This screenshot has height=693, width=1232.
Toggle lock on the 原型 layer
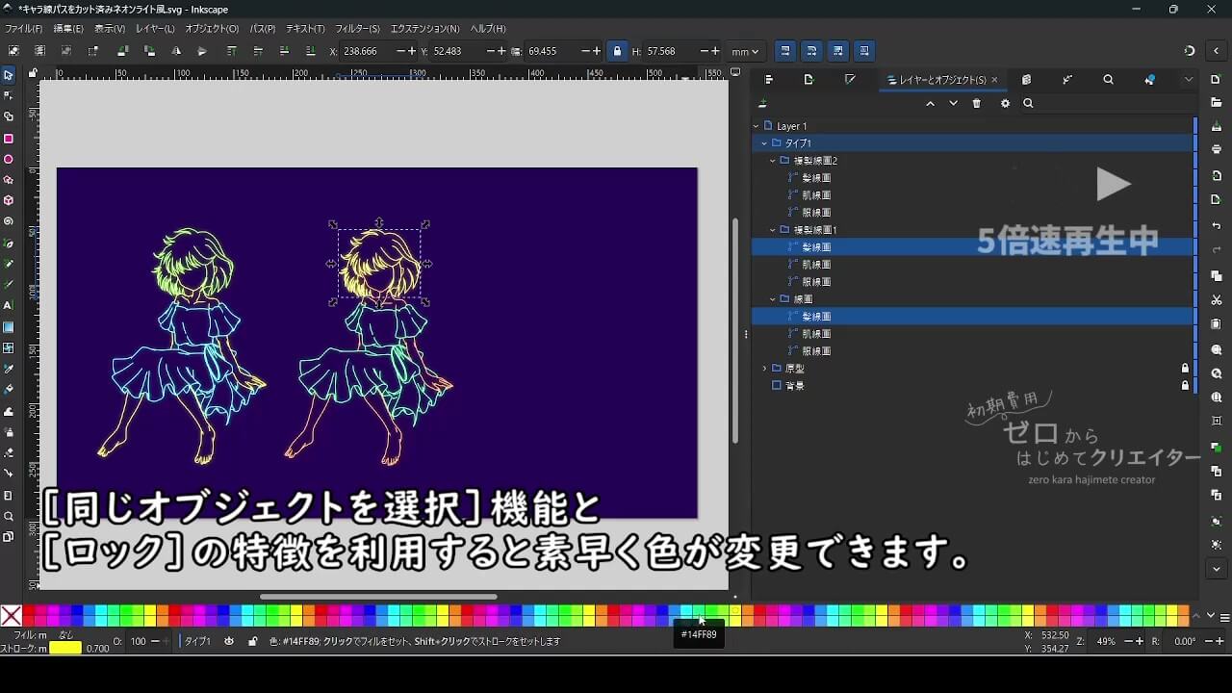point(1185,368)
